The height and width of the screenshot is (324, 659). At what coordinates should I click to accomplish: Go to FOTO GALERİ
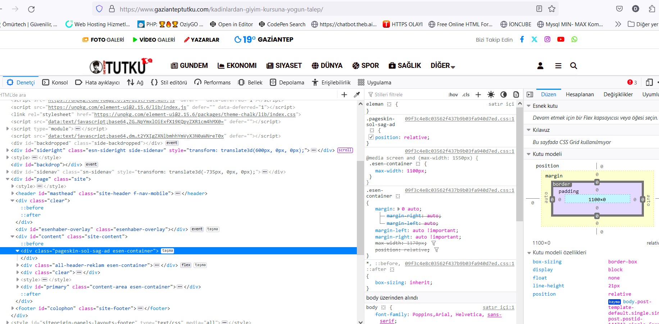pos(103,40)
